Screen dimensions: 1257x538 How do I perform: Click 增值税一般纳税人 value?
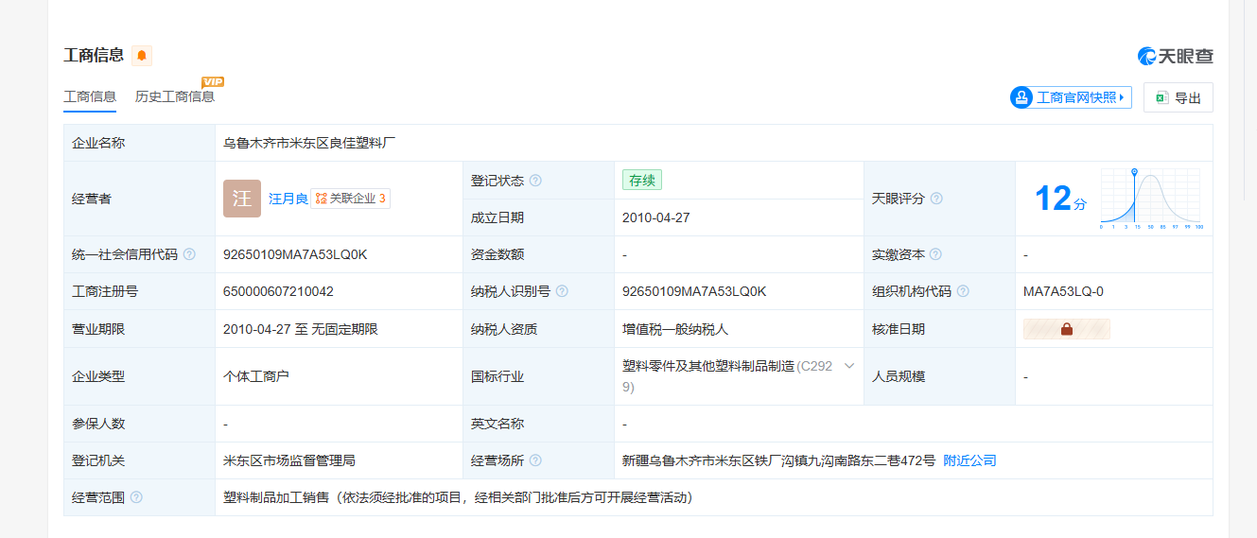pyautogui.click(x=675, y=329)
